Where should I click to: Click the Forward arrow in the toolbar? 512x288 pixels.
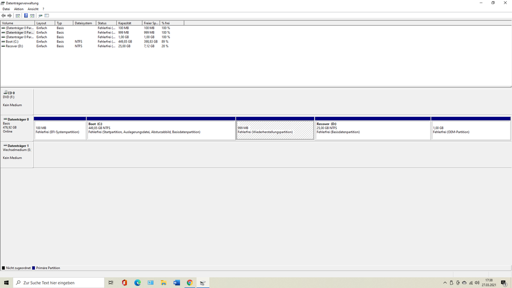(x=9, y=16)
